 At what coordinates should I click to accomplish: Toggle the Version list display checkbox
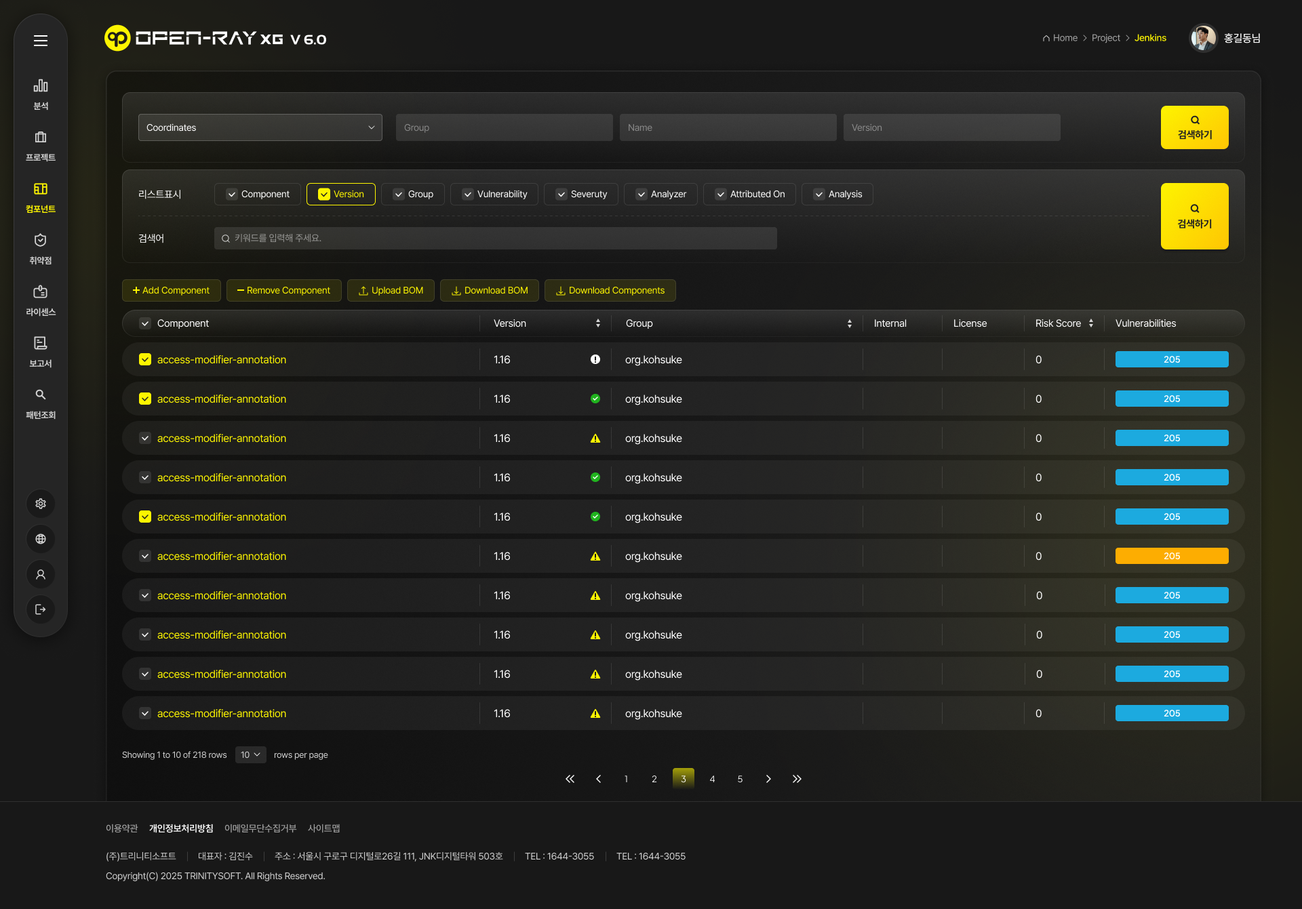(324, 195)
